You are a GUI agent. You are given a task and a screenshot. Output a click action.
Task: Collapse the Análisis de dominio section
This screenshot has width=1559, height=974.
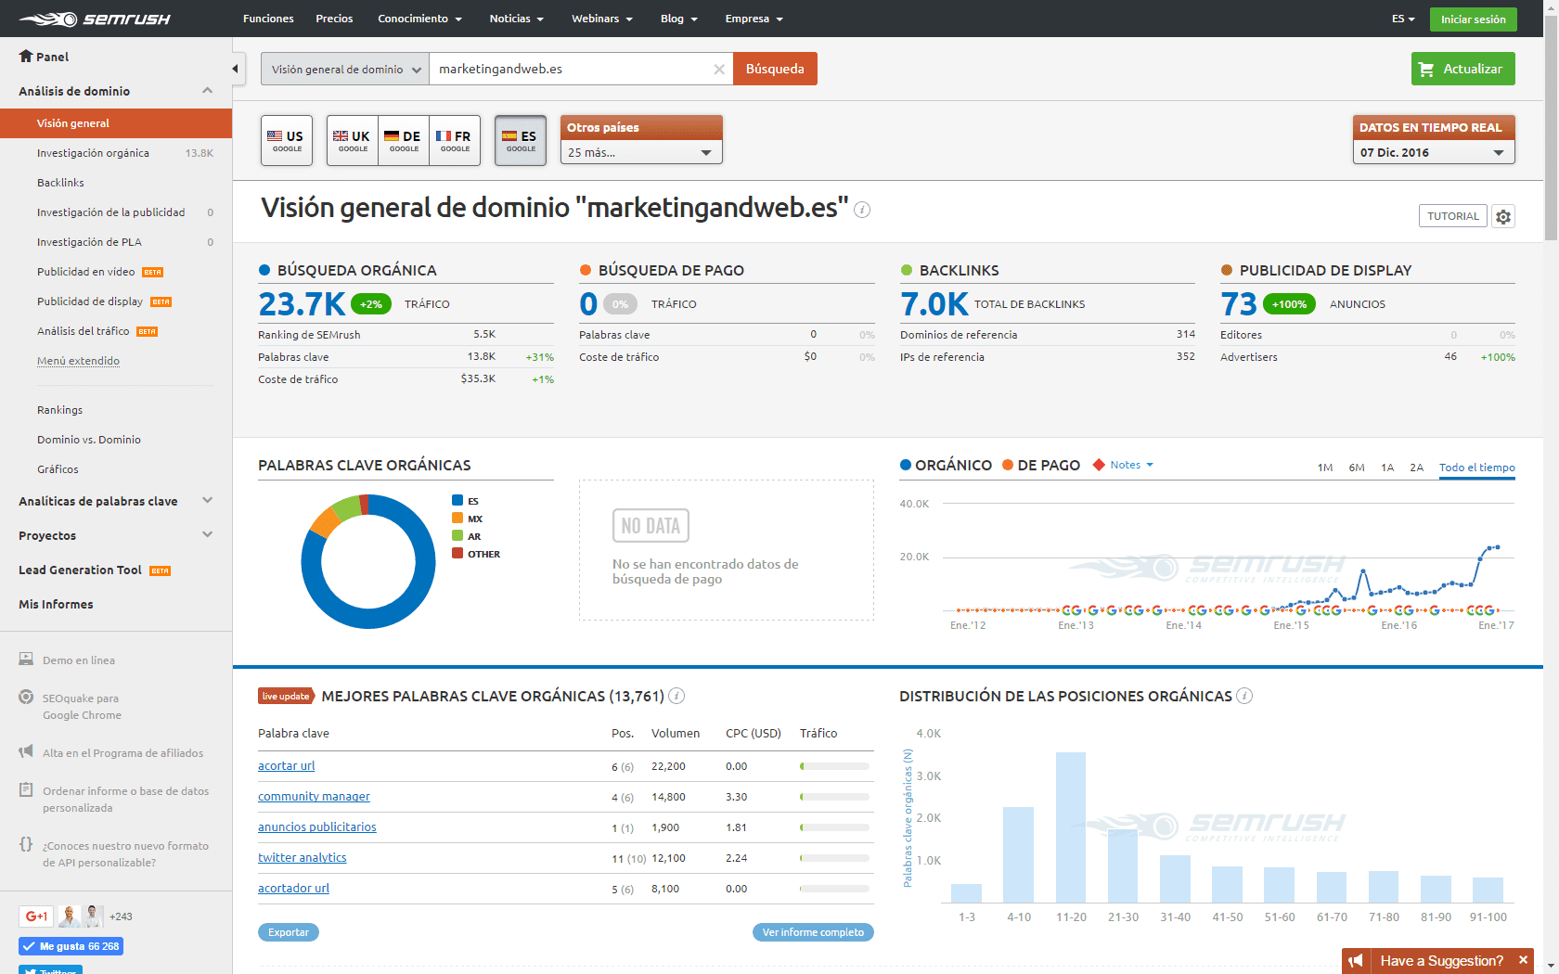208,91
